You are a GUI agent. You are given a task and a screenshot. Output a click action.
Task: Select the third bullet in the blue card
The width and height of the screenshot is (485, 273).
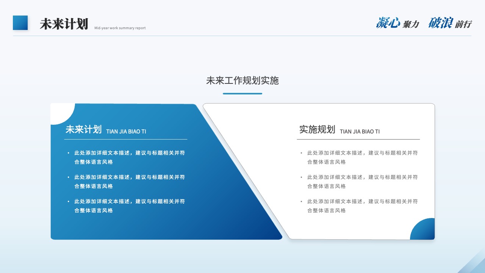(x=126, y=206)
